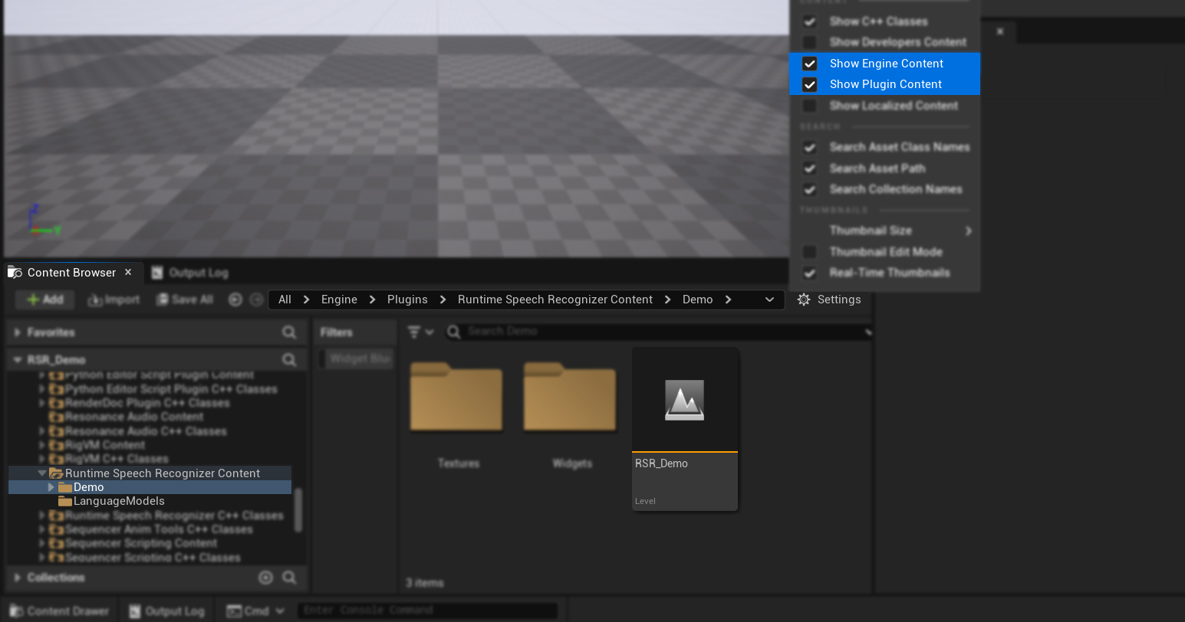Image resolution: width=1185 pixels, height=622 pixels.
Task: Expand the Demo folder tree arrow
Action: click(x=51, y=487)
